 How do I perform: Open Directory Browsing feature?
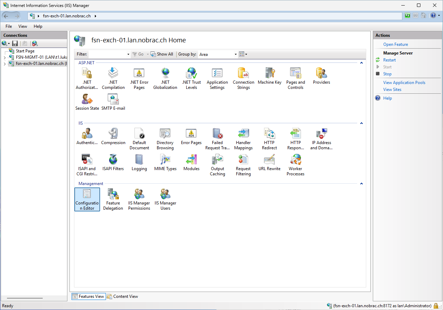tap(165, 139)
